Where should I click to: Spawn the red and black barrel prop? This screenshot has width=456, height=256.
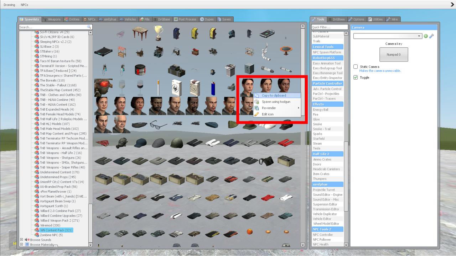140,70
